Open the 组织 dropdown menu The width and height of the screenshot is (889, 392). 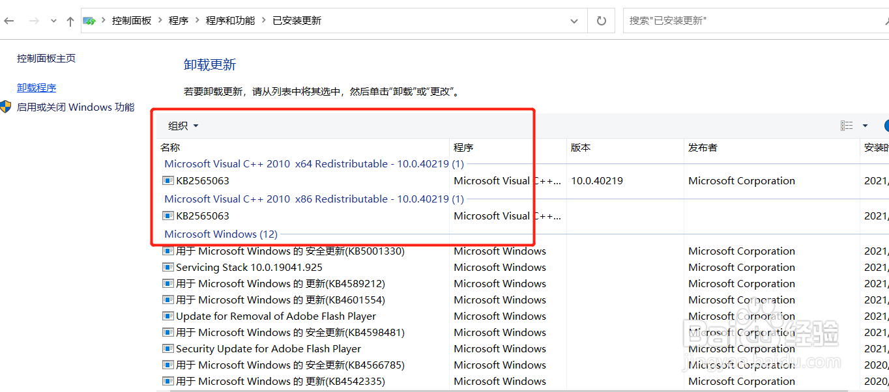183,126
